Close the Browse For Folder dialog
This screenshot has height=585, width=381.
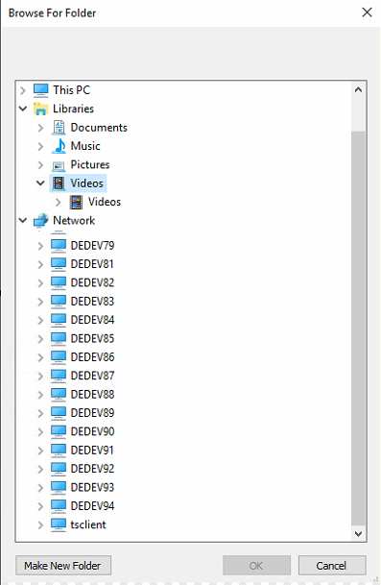pos(367,12)
